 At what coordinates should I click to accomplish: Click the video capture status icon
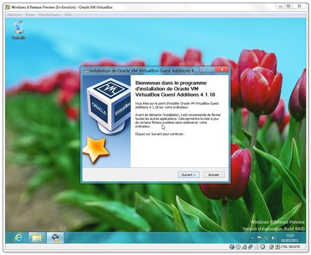(262, 247)
